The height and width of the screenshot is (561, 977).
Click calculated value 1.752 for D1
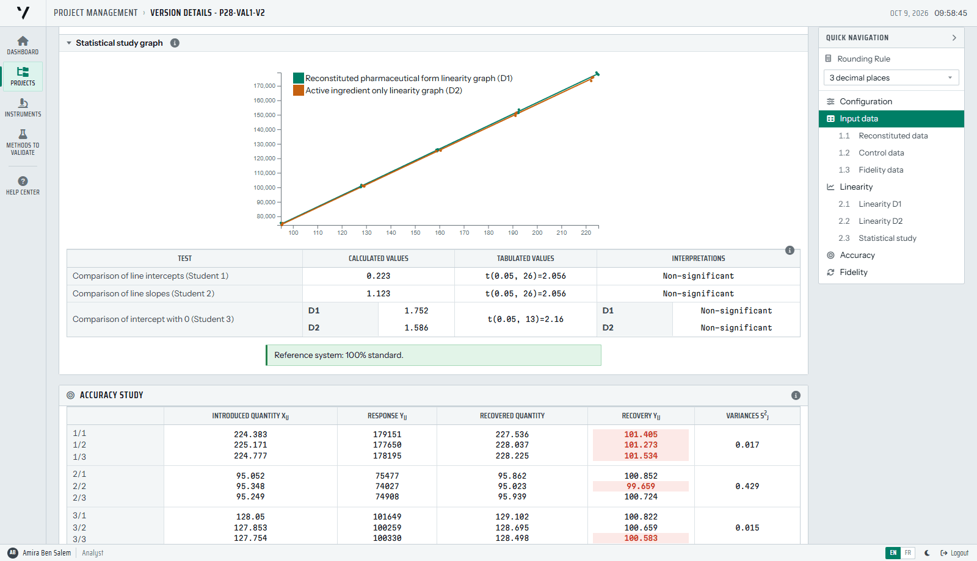[416, 310]
